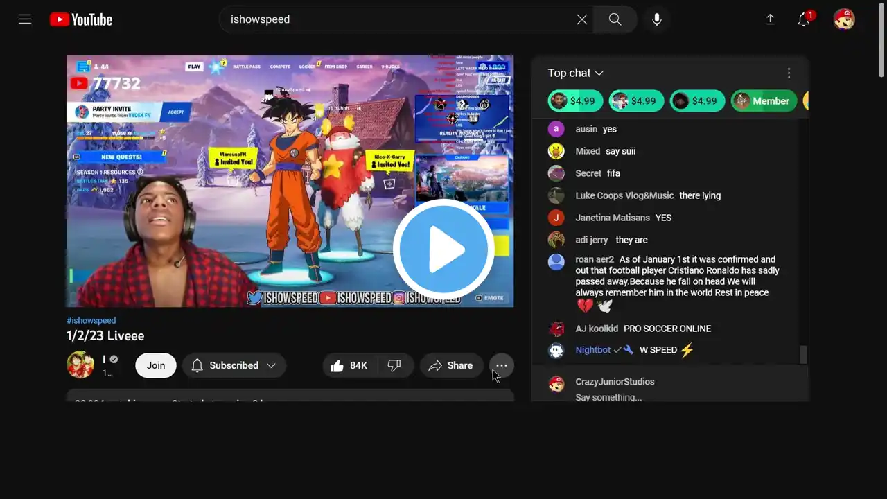Click Secret's avatar in chat
Screen dimensions: 887x499
click(x=556, y=173)
